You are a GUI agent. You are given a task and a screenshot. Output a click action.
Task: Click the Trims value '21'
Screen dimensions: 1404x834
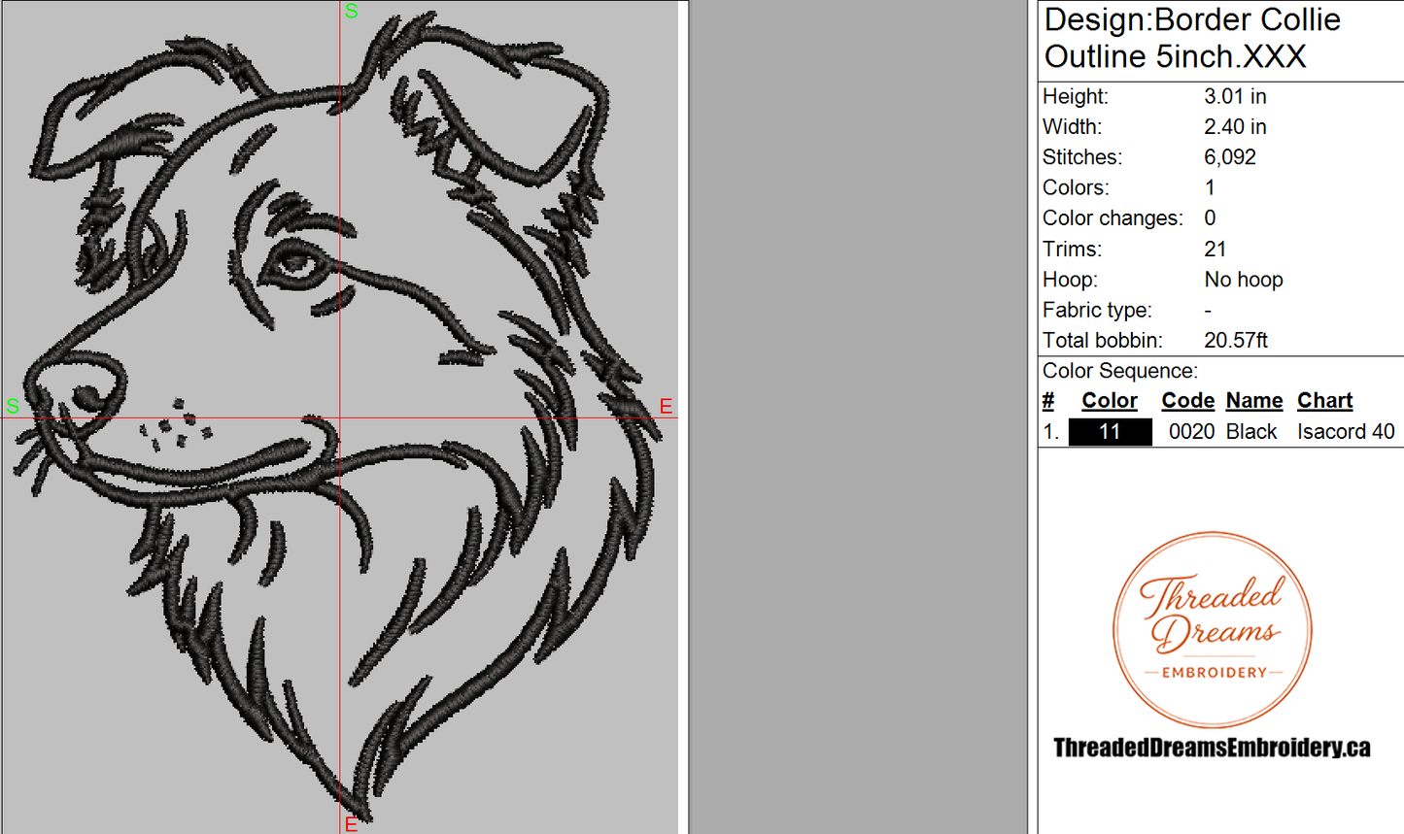1215,250
